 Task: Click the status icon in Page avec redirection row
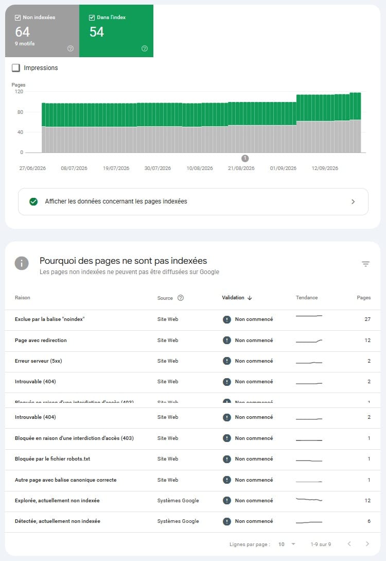(226, 340)
